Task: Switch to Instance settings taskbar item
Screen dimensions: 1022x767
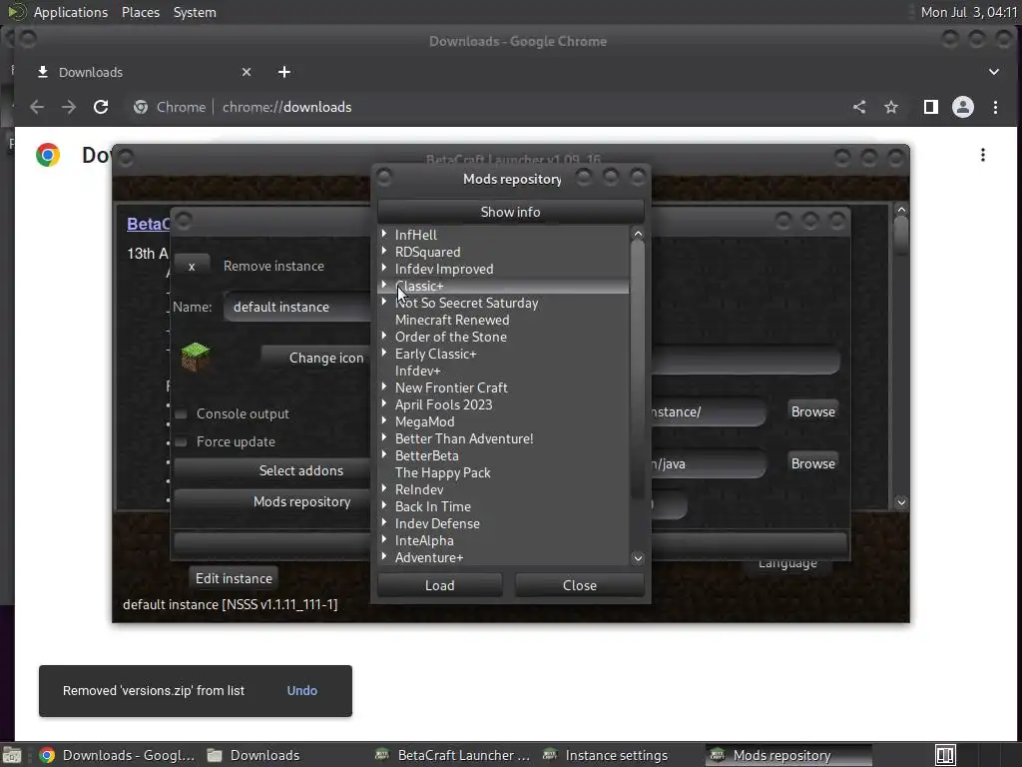Action: 606,755
